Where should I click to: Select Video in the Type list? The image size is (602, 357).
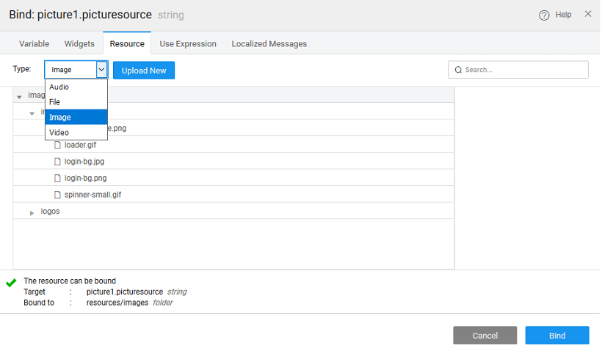[59, 133]
